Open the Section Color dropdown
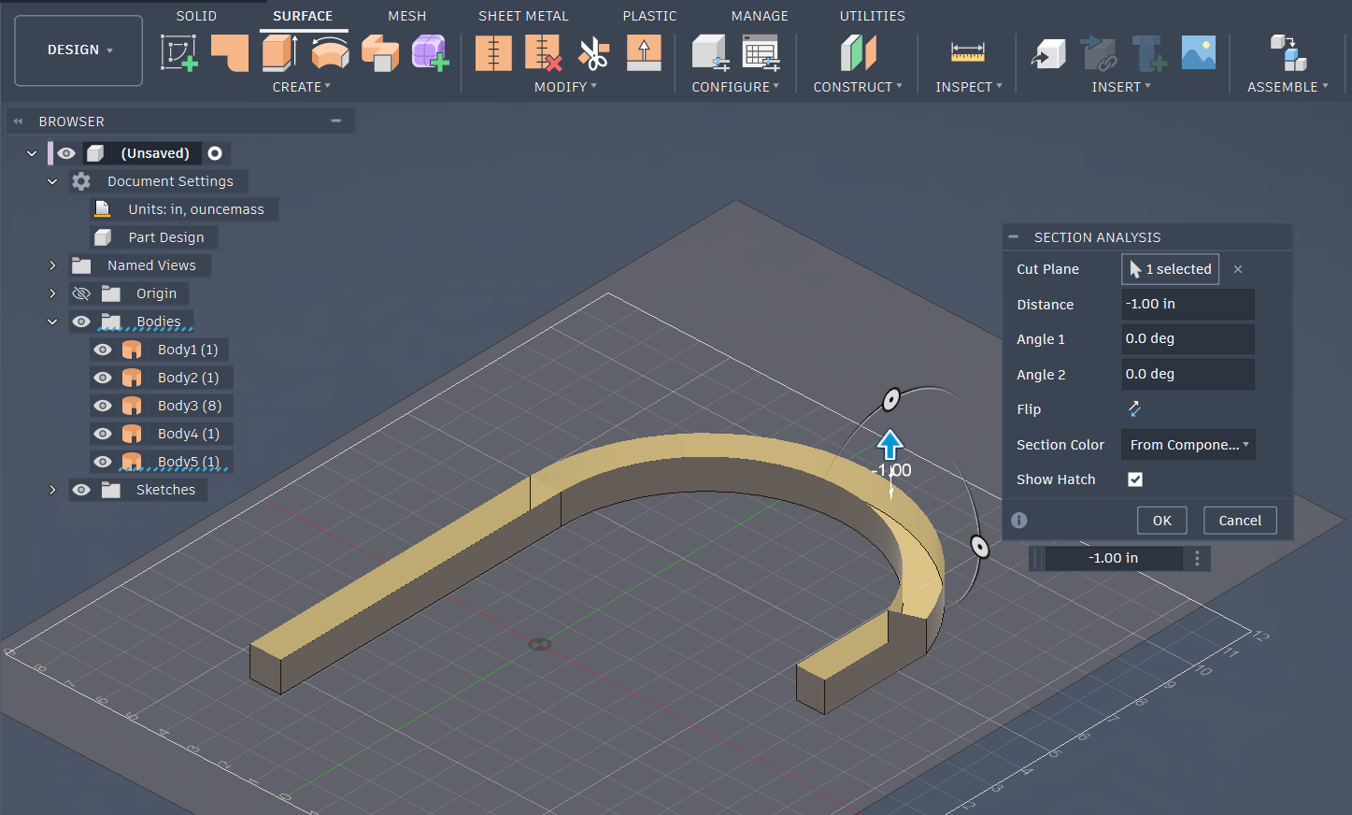Viewport: 1352px width, 815px height. [x=1188, y=445]
